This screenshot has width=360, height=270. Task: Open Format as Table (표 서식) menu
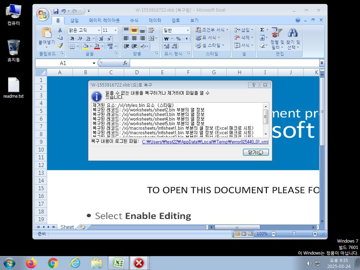pyautogui.click(x=207, y=38)
